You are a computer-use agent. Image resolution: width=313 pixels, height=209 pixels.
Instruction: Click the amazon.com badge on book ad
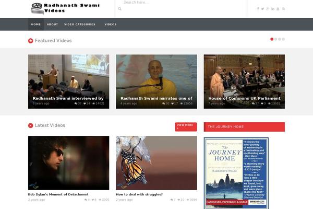(257, 202)
